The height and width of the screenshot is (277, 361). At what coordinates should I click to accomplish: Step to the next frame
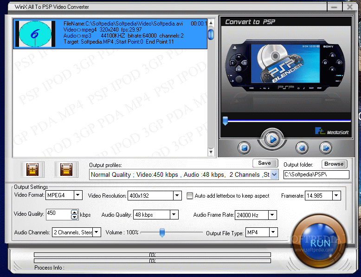pyautogui.click(x=326, y=148)
